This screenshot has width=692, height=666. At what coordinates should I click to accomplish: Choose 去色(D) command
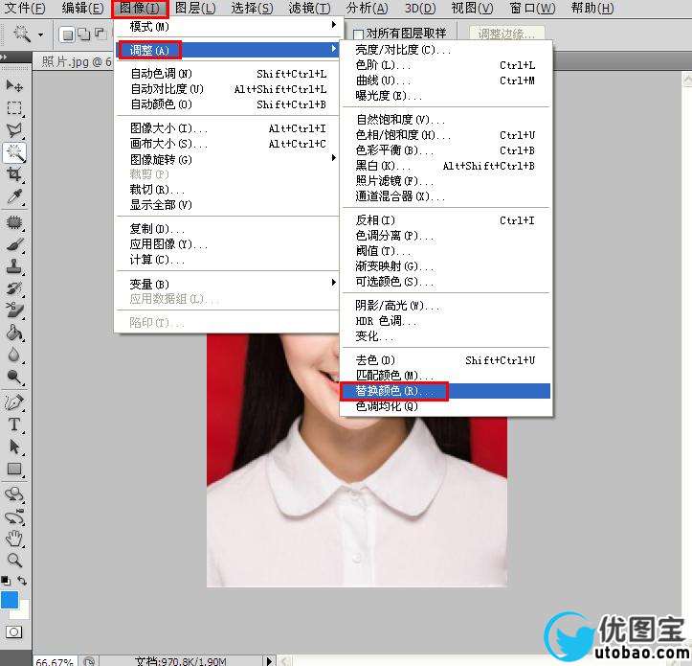pyautogui.click(x=446, y=360)
